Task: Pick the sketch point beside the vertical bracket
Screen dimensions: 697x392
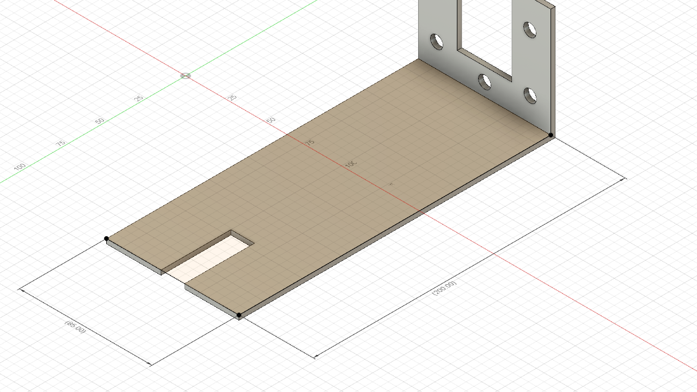Action: [551, 135]
